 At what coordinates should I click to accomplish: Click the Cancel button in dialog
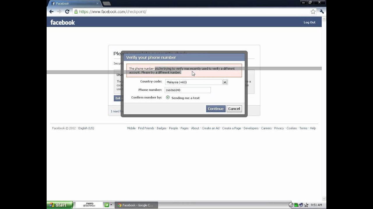coord(234,109)
